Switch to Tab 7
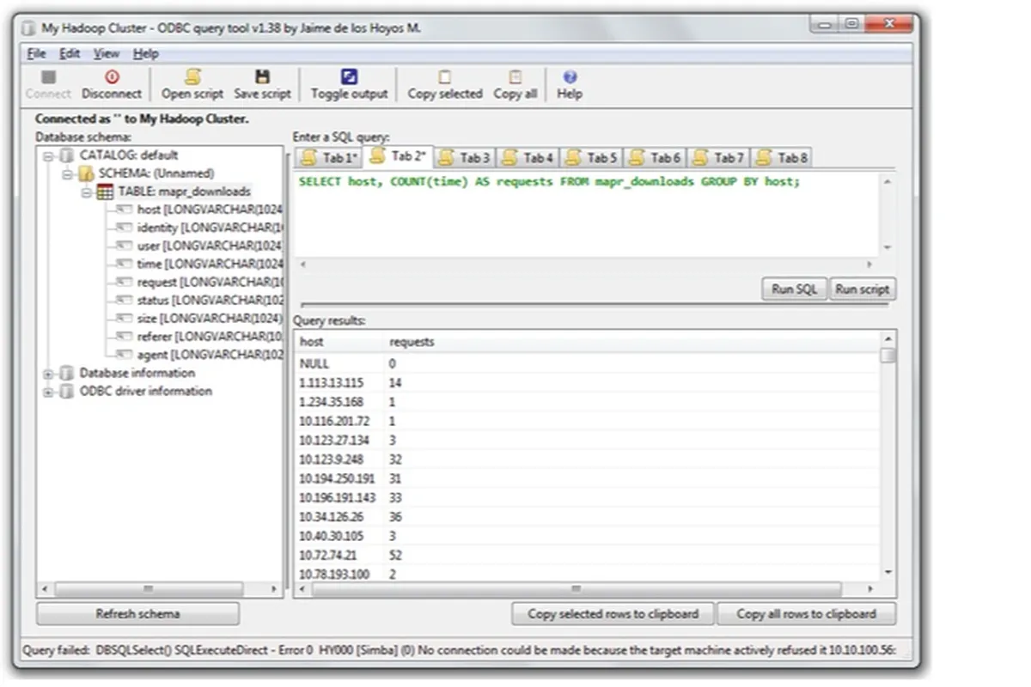Viewport: 1031px width, 687px height. (718, 158)
